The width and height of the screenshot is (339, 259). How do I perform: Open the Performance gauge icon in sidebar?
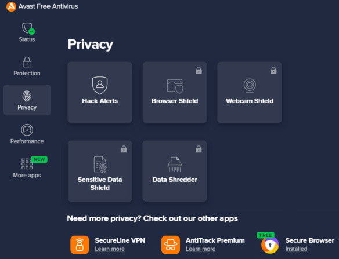[x=27, y=130]
